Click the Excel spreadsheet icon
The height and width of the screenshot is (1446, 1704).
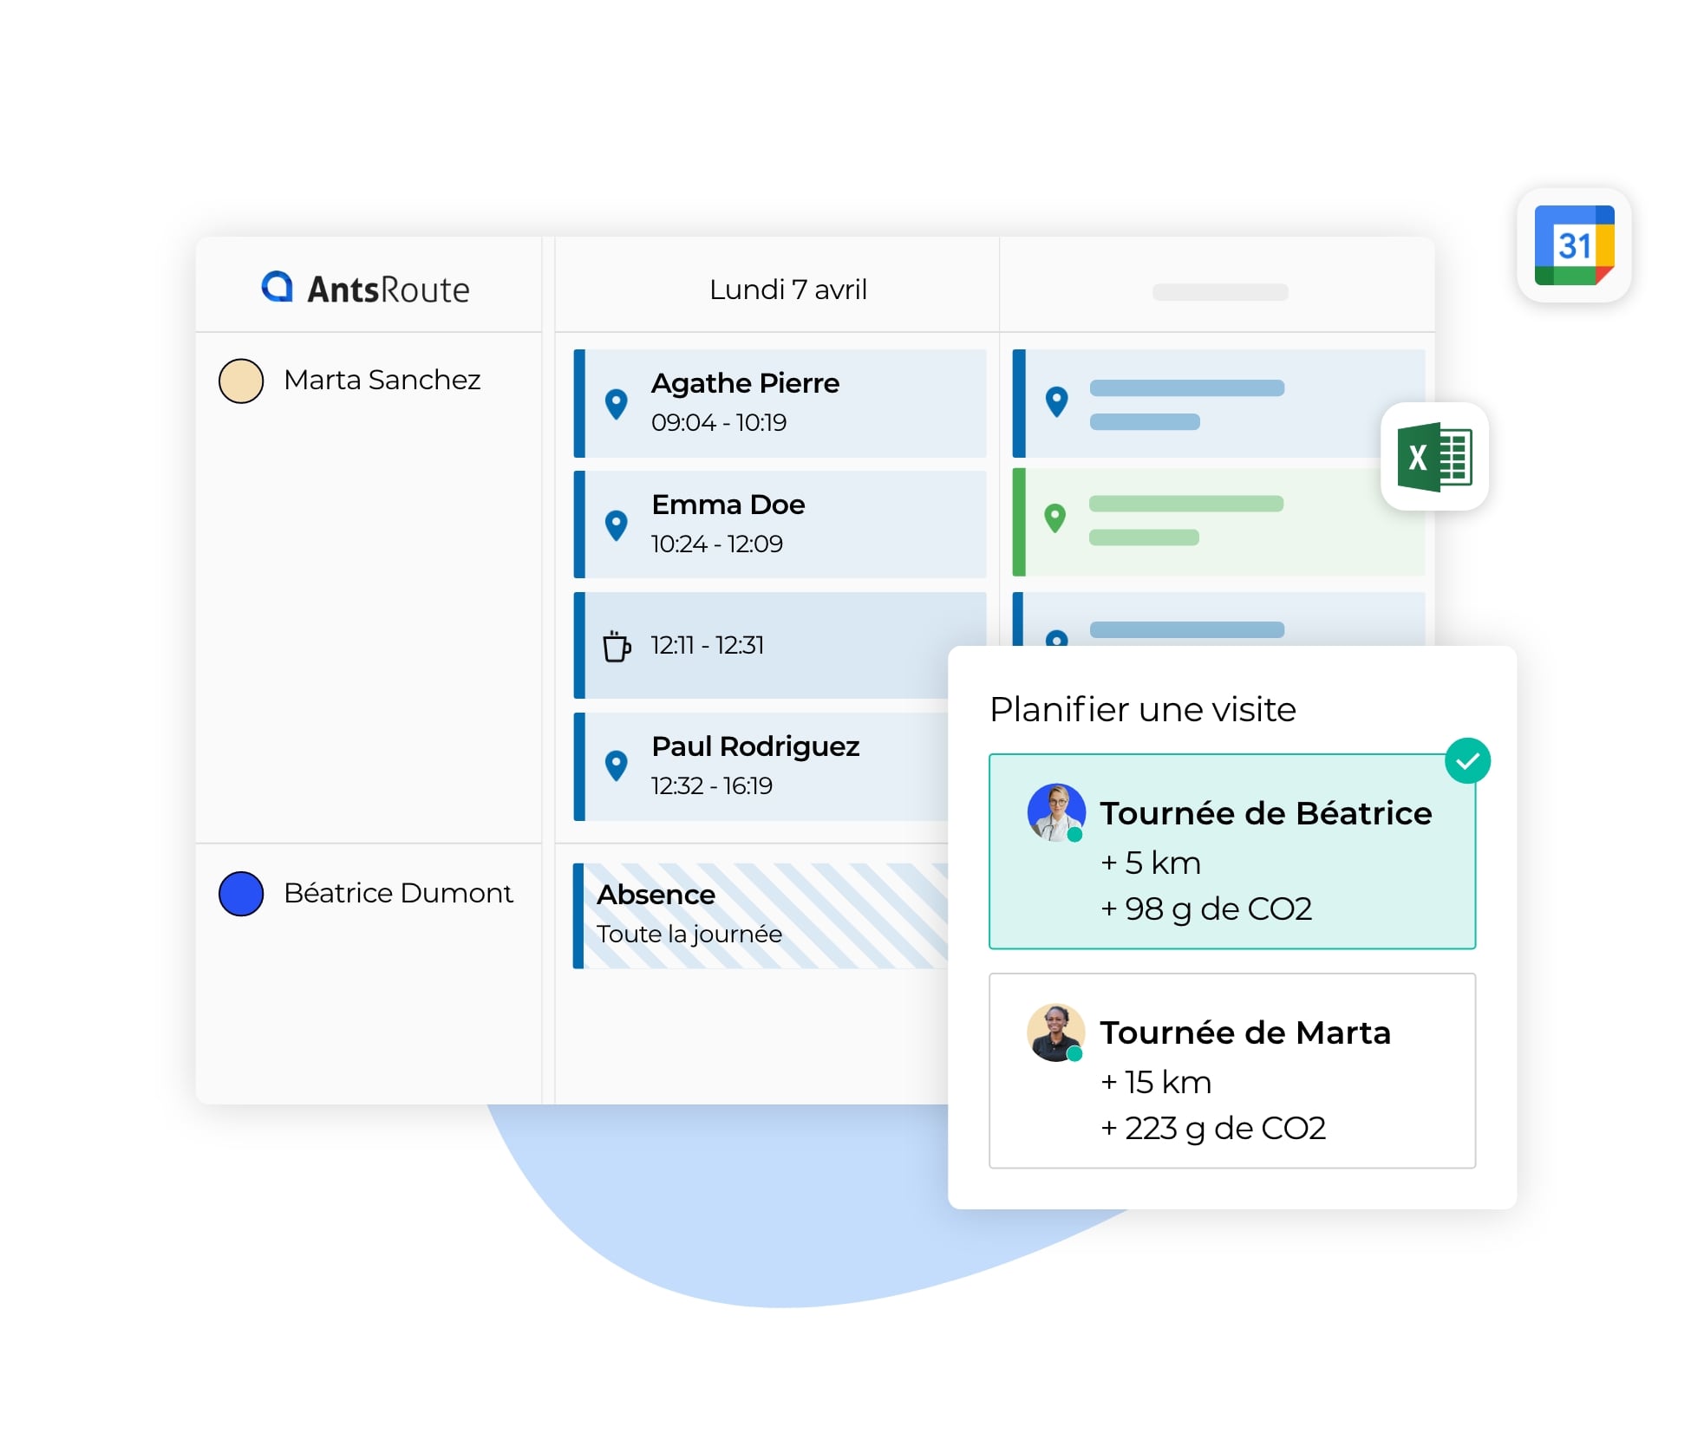tap(1433, 457)
